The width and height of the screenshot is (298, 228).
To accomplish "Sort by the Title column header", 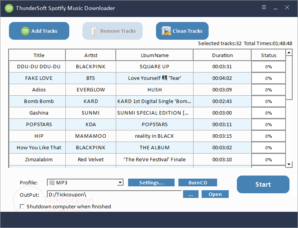I will [37, 55].
